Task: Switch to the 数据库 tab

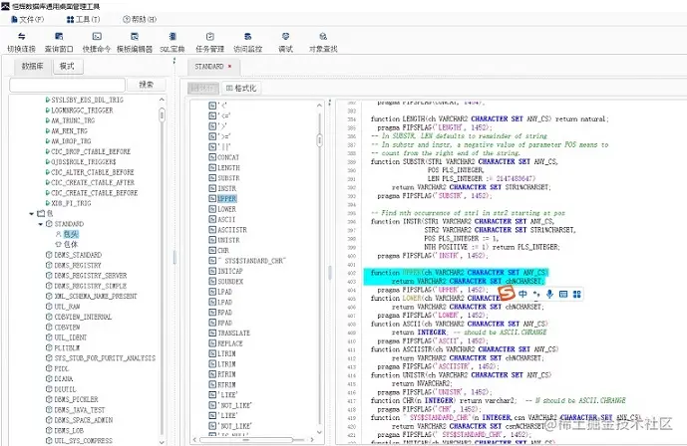Action: pyautogui.click(x=32, y=66)
